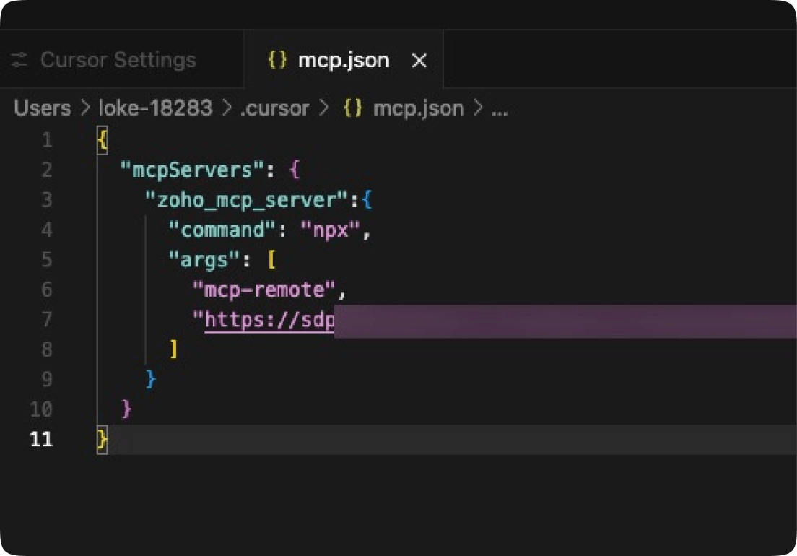This screenshot has width=797, height=556.
Task: Click the "zoho_mcp_server" key text
Action: 246,200
